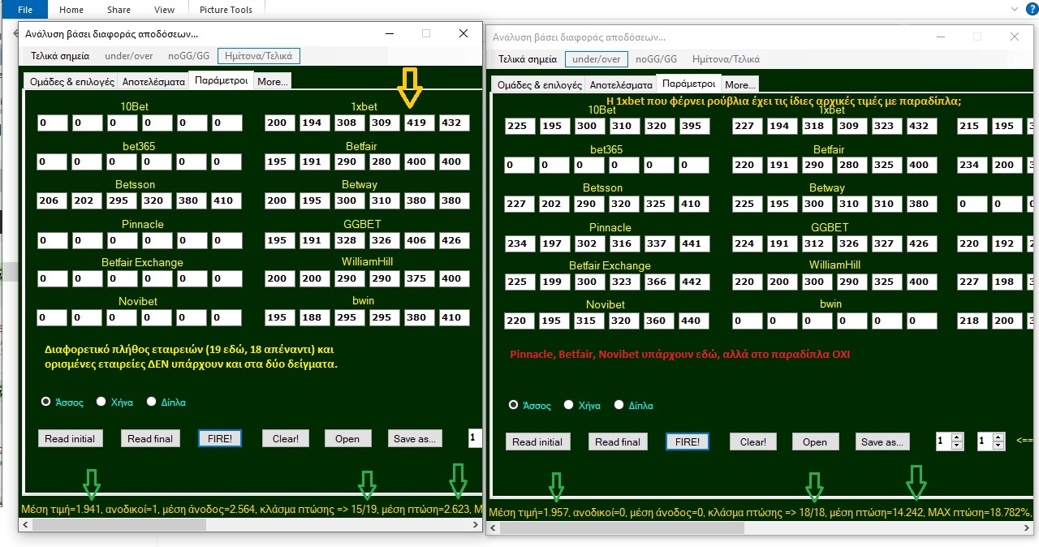The image size is (1039, 547).
Task: Click Save as... in the right window
Action: pos(882,441)
